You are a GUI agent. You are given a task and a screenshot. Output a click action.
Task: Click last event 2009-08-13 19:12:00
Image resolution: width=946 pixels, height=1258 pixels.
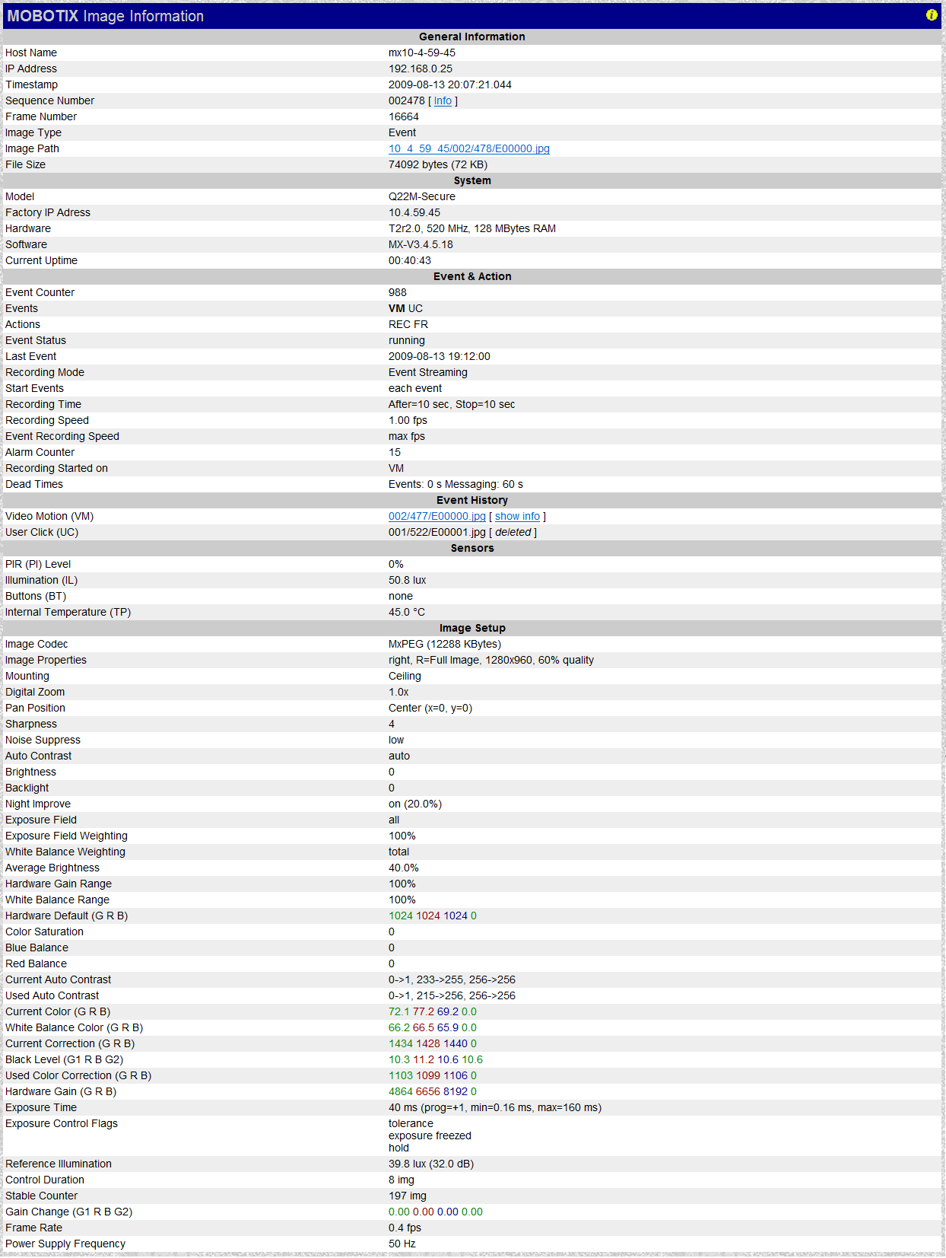(440, 356)
